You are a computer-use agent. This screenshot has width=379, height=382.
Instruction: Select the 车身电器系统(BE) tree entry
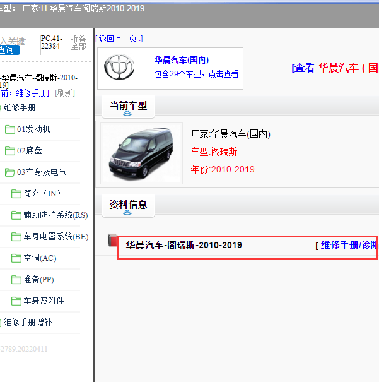pos(56,237)
